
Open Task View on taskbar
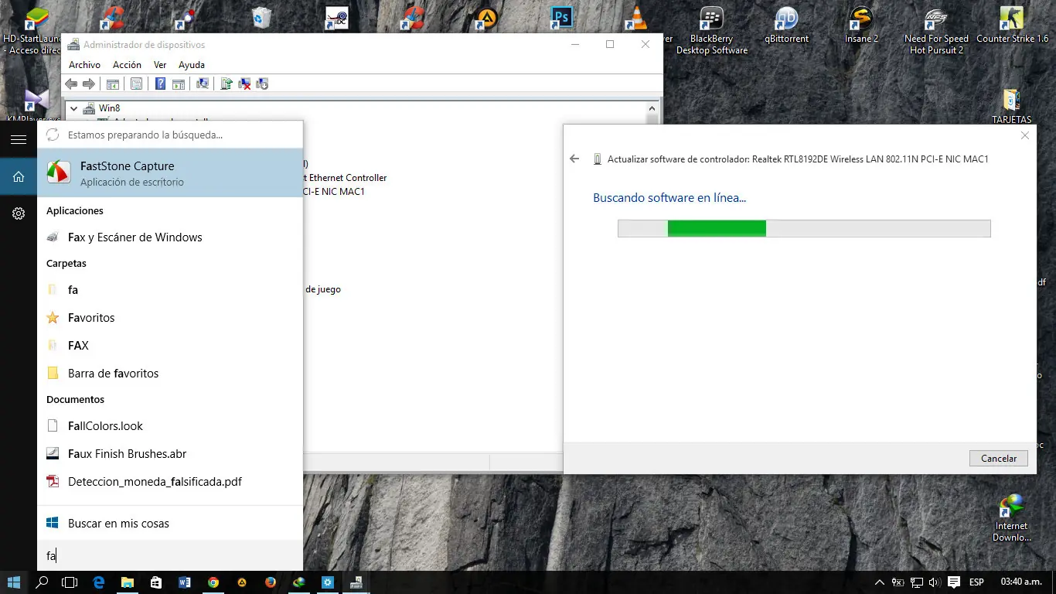(x=70, y=582)
